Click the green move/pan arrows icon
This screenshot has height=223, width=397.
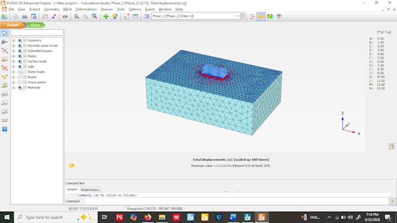(106, 16)
